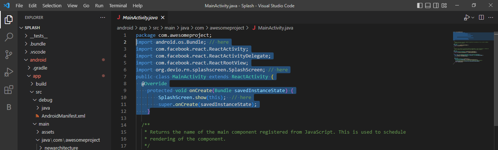This screenshot has height=150, width=498.
Task: Open AndroidManifest.xml in the explorer
Action: 64,116
